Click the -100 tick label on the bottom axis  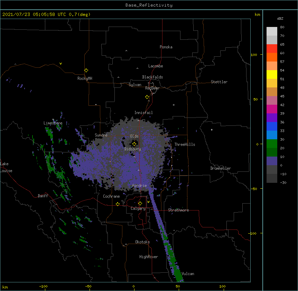(x=43, y=286)
